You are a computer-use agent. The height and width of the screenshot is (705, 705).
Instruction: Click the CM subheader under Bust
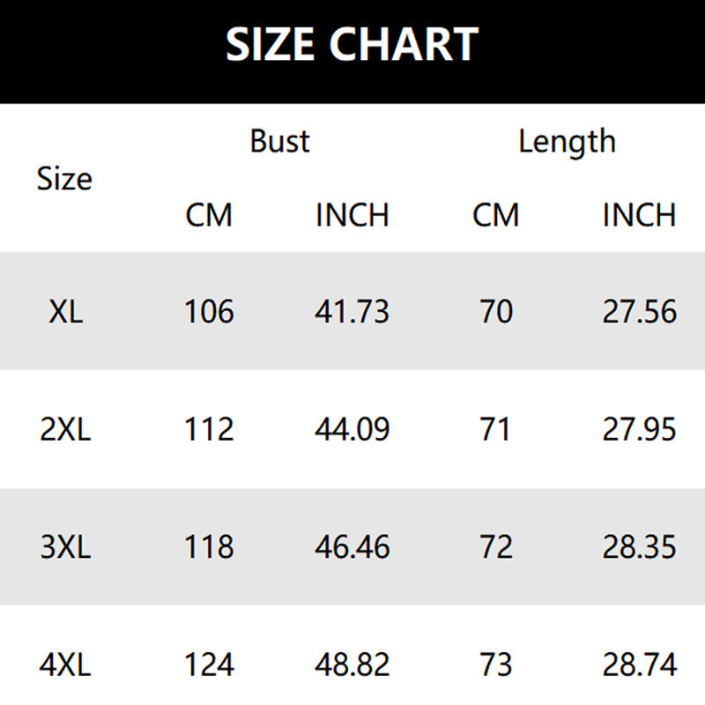[x=209, y=215]
